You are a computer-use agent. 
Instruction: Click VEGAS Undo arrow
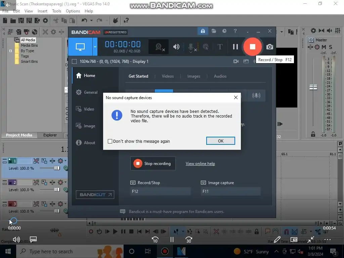pyautogui.click(x=84, y=20)
